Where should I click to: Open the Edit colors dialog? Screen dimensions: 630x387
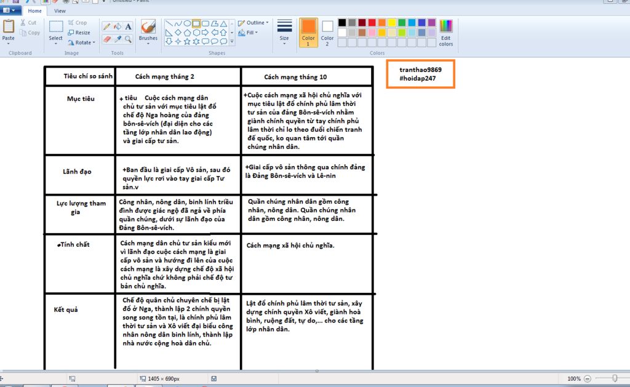[445, 33]
